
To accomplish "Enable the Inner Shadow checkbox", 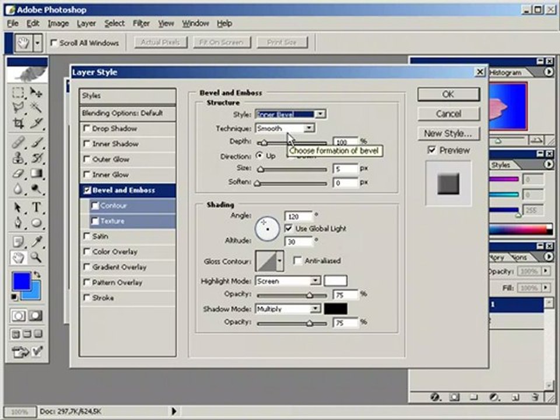I will click(x=86, y=143).
